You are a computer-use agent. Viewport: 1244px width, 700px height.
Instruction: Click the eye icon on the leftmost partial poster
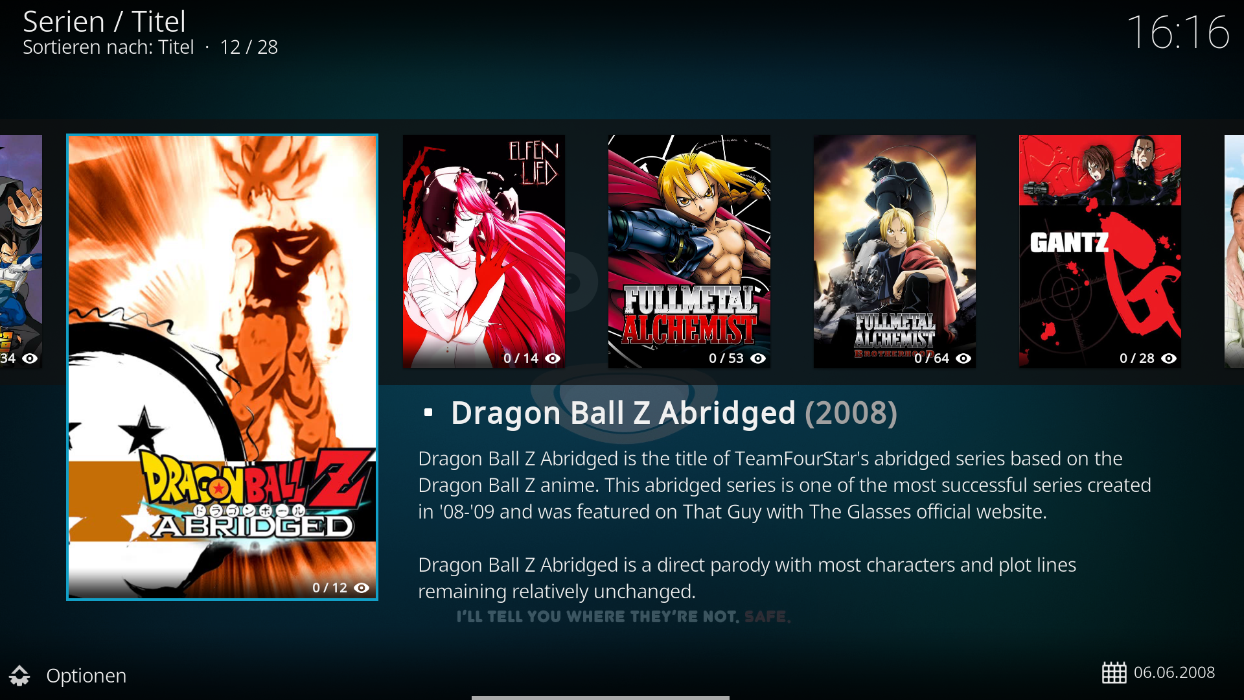(30, 358)
